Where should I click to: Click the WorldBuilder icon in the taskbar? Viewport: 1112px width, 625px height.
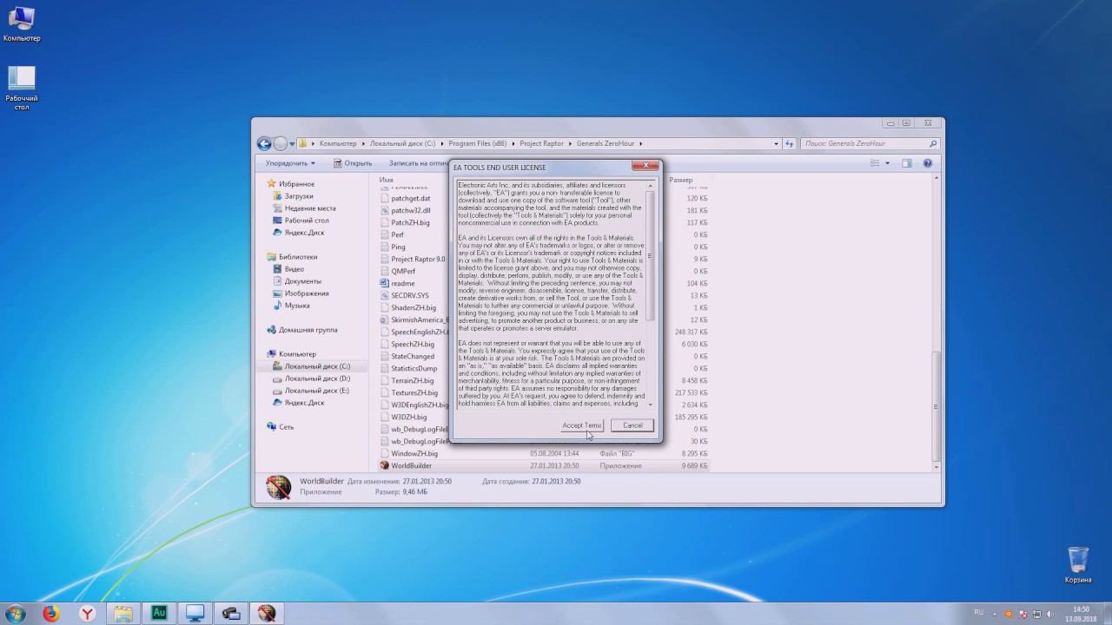tap(267, 614)
